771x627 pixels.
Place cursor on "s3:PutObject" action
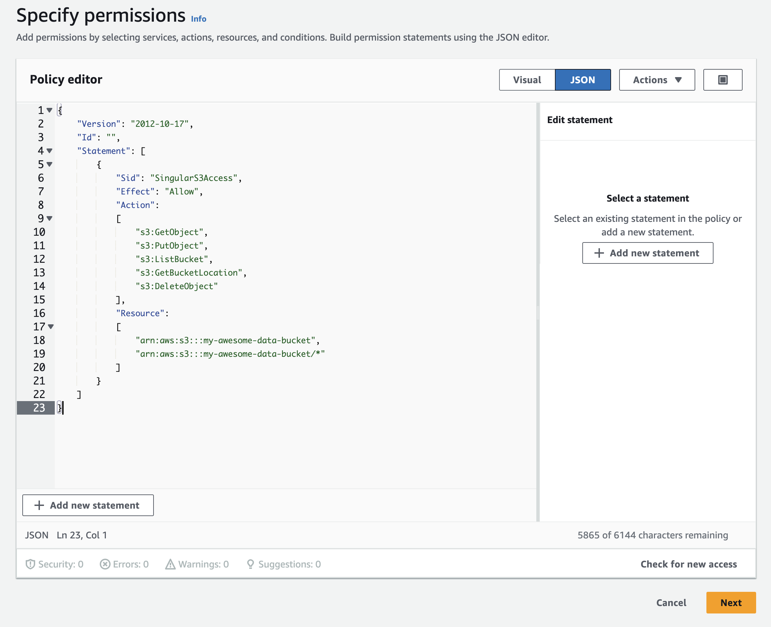pos(169,246)
